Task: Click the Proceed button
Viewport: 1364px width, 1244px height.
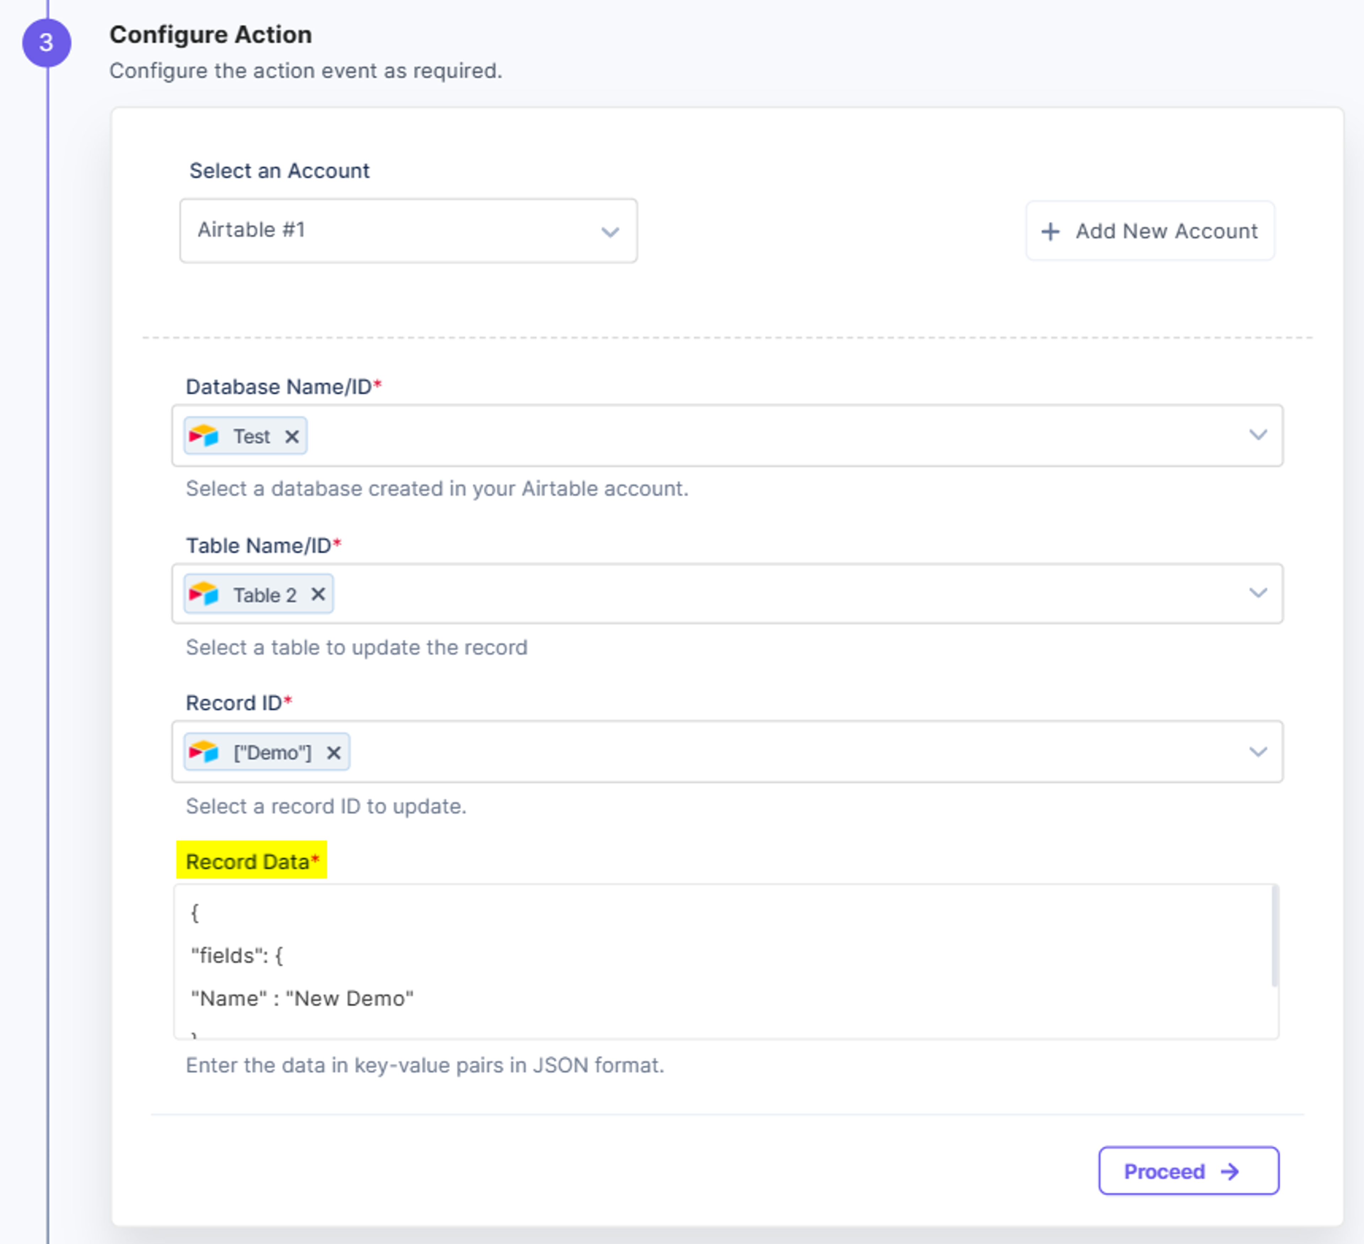Action: coord(1189,1171)
